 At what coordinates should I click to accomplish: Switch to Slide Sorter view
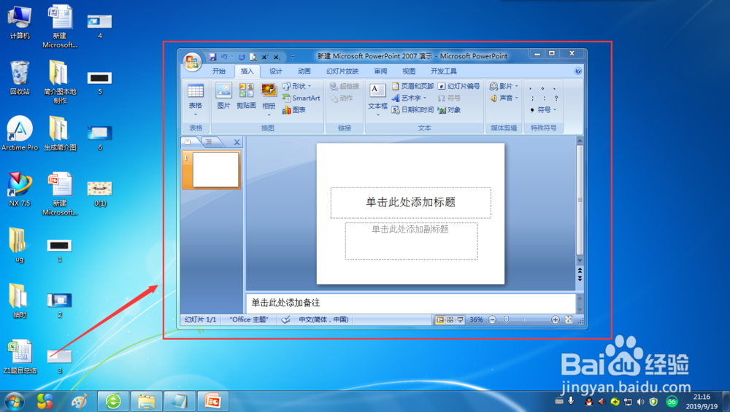[x=450, y=319]
